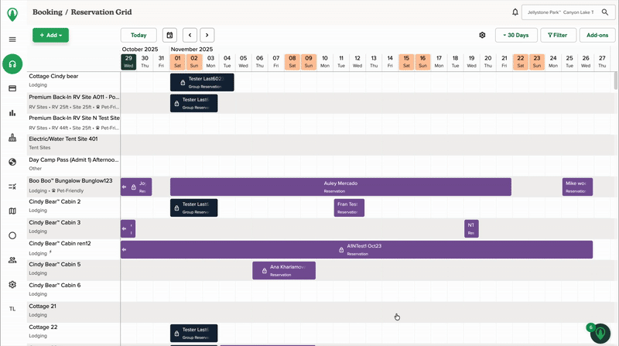Open grid settings gear in toolbar
The height and width of the screenshot is (346, 619).
pos(482,35)
